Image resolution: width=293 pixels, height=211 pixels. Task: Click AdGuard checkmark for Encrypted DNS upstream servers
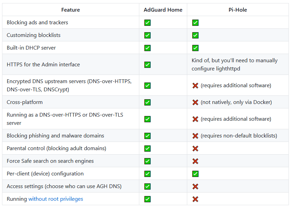(148, 85)
